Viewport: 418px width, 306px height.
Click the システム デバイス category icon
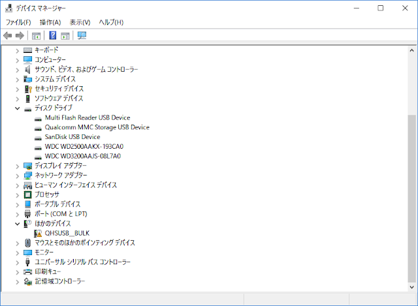click(27, 79)
